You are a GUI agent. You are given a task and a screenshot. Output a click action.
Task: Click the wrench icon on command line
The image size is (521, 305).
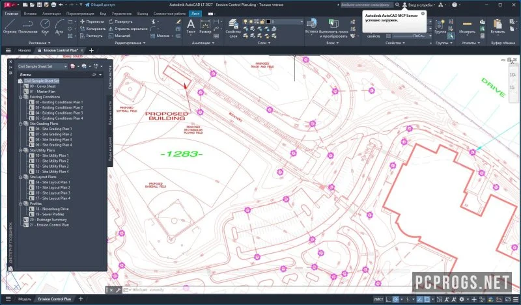[x=119, y=290]
